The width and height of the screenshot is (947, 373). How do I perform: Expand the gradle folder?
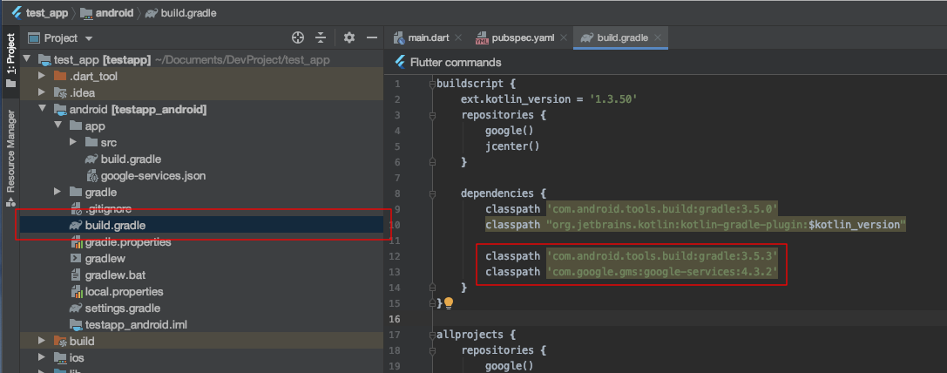[x=58, y=193]
